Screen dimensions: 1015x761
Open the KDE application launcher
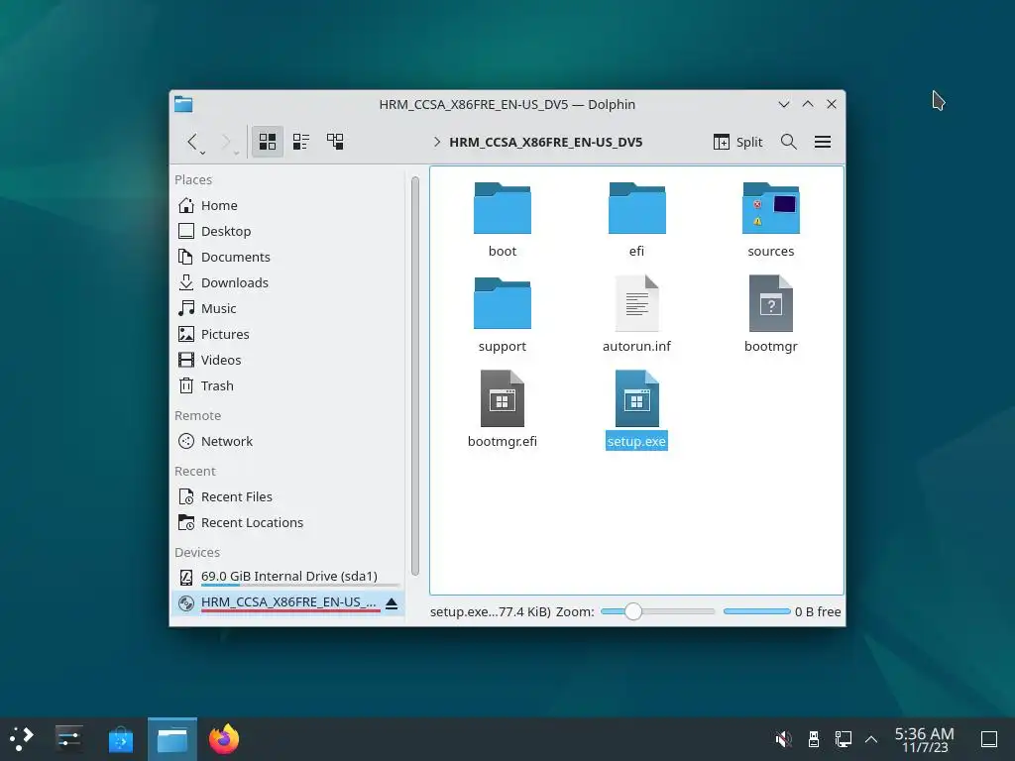pyautogui.click(x=22, y=739)
